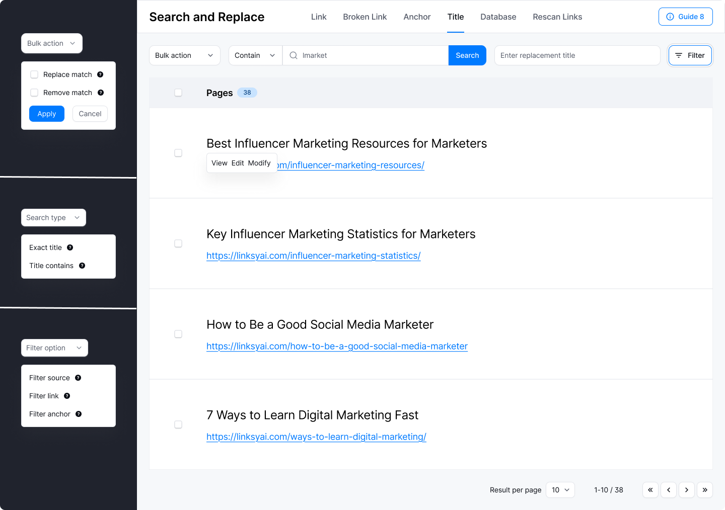
Task: Click the help icon next to Replace match
Action: click(100, 74)
